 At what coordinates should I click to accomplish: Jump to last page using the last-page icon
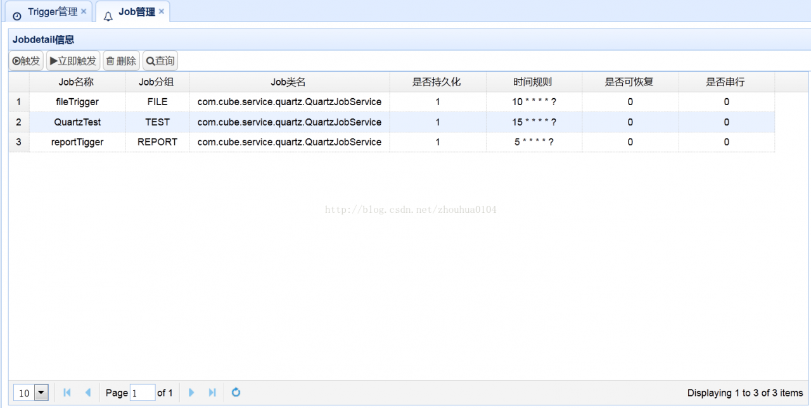pyautogui.click(x=212, y=393)
